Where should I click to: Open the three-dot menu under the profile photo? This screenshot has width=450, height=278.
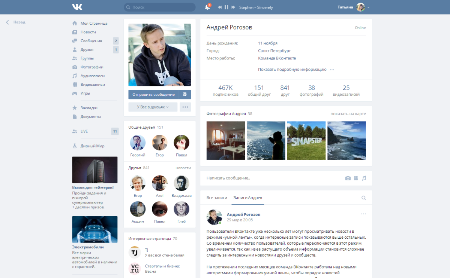coord(185,107)
